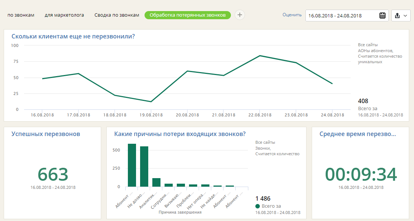The image size is (414, 221).
Task: Open "Какие причины потери входящих звонков?" title
Action: (x=180, y=134)
